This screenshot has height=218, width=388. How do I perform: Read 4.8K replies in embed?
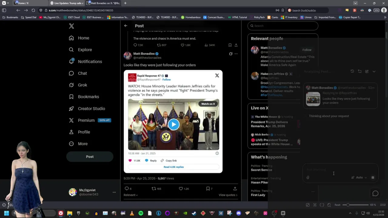pyautogui.click(x=174, y=167)
